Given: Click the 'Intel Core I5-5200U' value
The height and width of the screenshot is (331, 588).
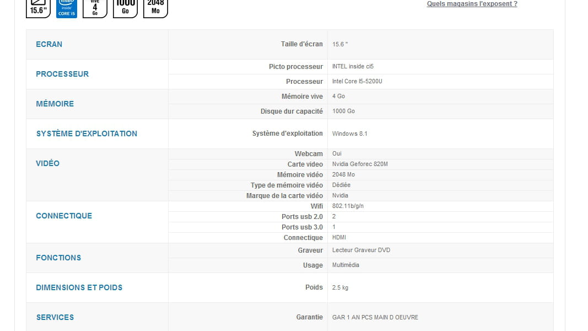Looking at the screenshot, I should tap(358, 82).
